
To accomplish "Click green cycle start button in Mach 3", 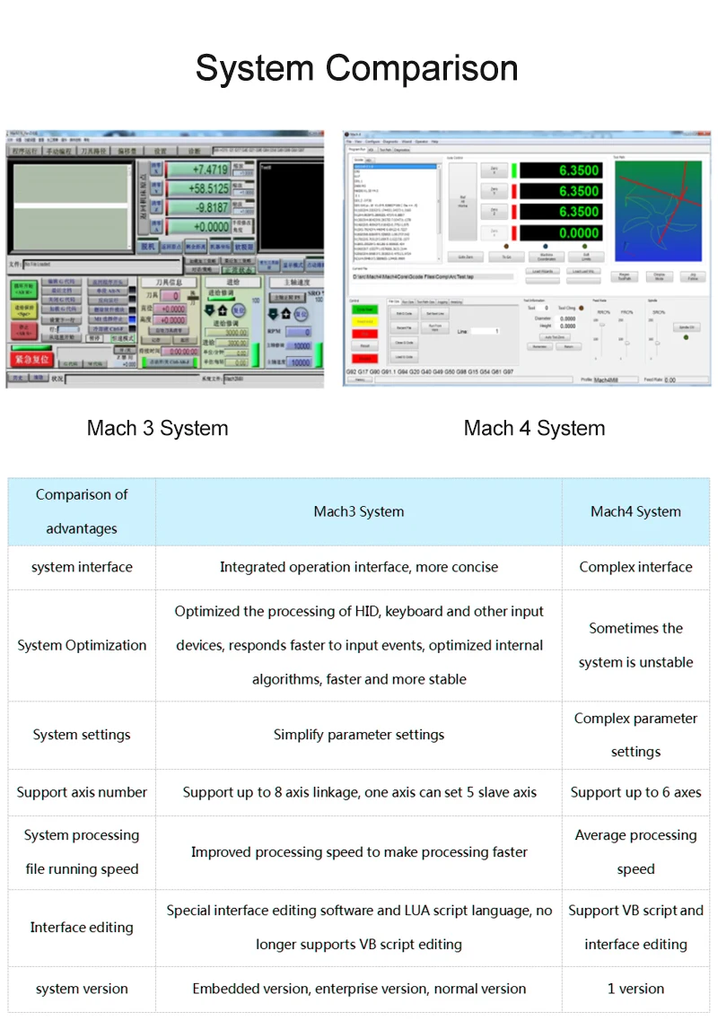I will pos(24,290).
